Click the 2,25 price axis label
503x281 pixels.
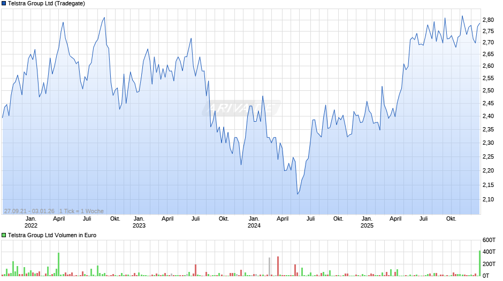[488, 157]
